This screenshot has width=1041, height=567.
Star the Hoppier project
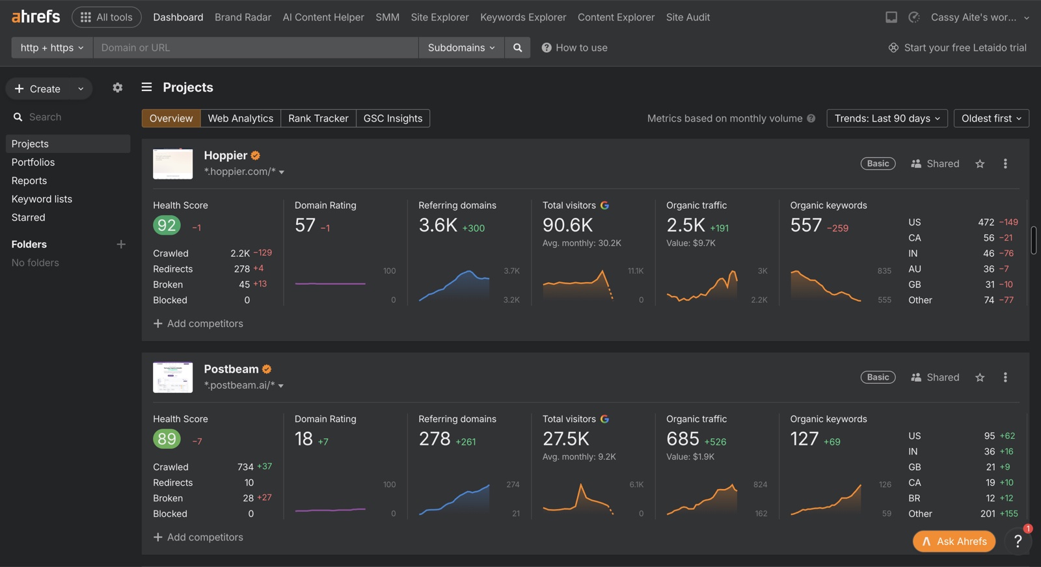pyautogui.click(x=980, y=164)
